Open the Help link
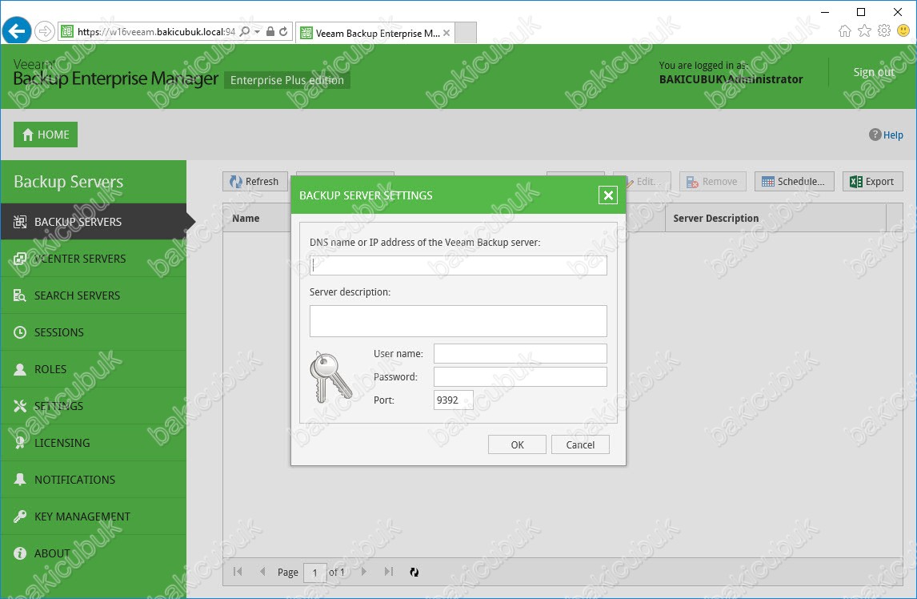This screenshot has width=917, height=599. [886, 135]
